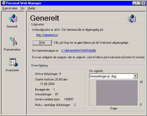Stop web publishing with Stop button
This screenshot has width=147, height=116.
(x=42, y=42)
